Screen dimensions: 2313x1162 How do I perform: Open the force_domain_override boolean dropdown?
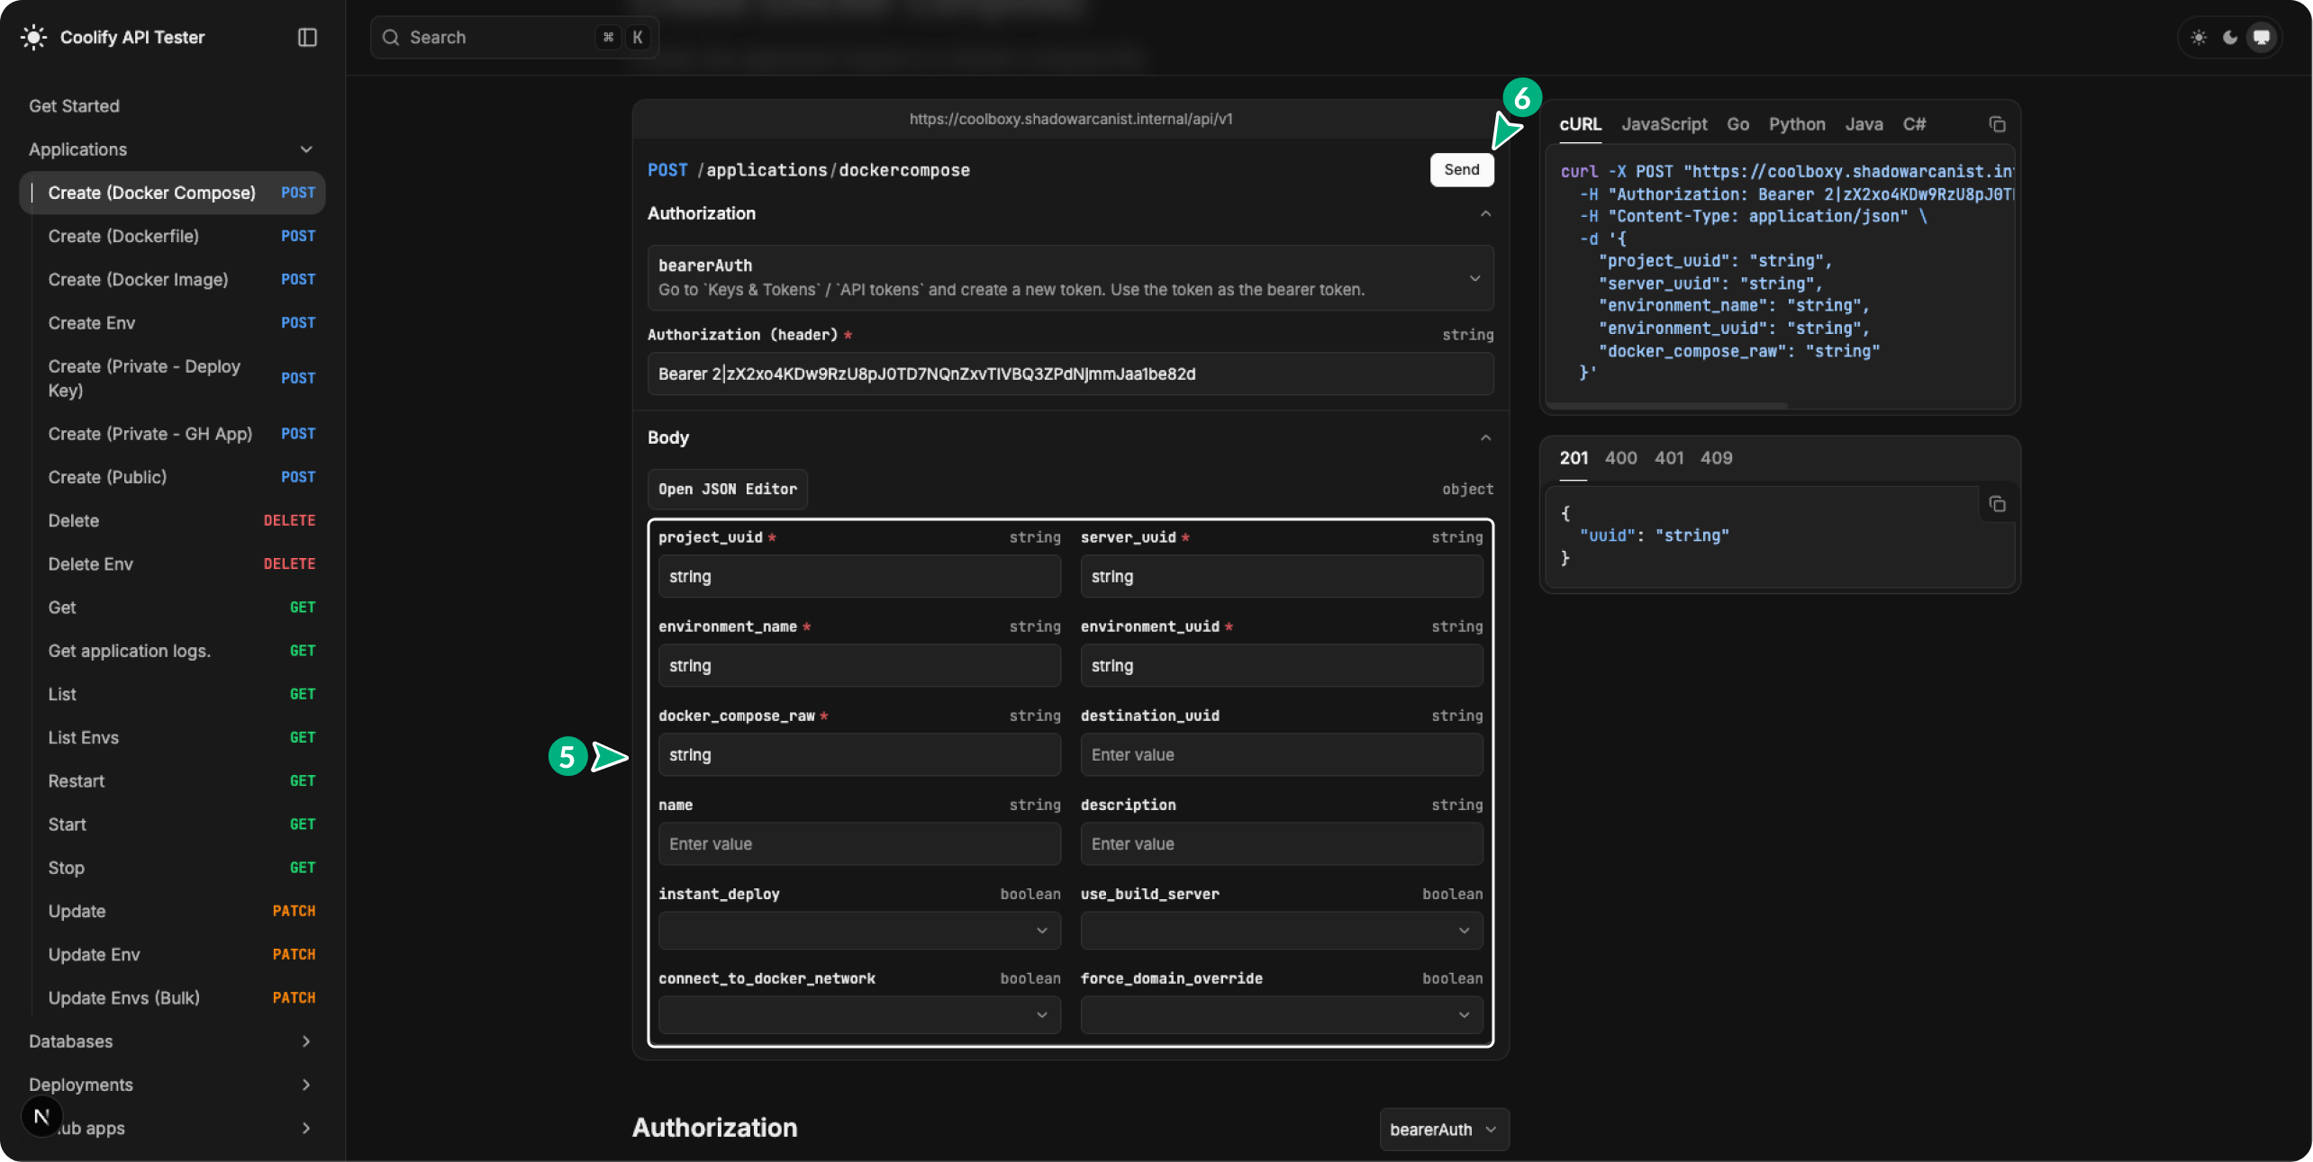[x=1281, y=1015]
